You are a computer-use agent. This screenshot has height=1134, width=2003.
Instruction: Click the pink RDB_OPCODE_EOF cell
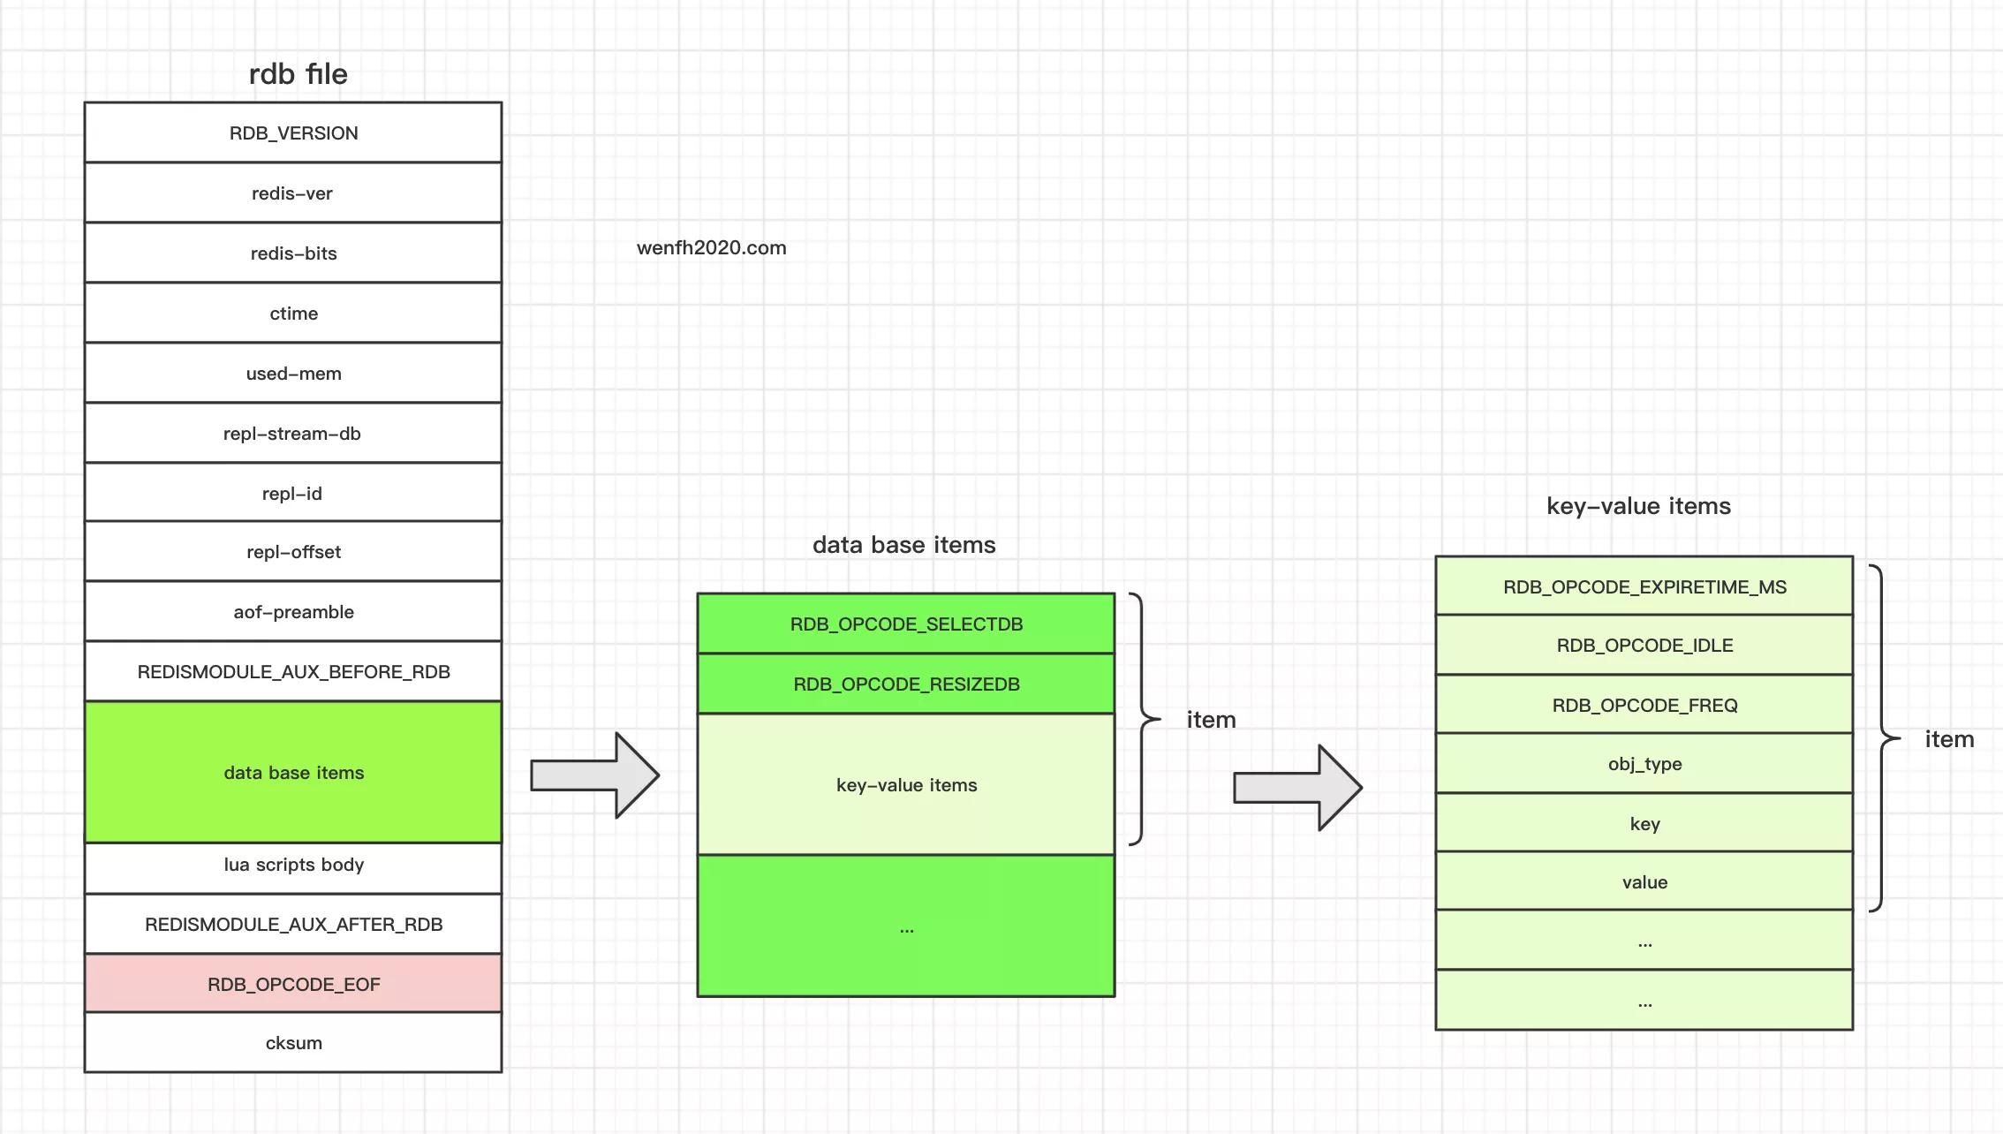pos(293,984)
